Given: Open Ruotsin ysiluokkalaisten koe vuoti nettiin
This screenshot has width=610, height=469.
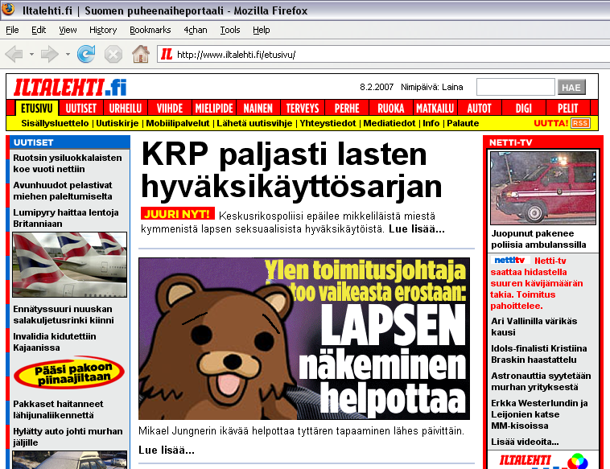Looking at the screenshot, I should click(x=68, y=163).
